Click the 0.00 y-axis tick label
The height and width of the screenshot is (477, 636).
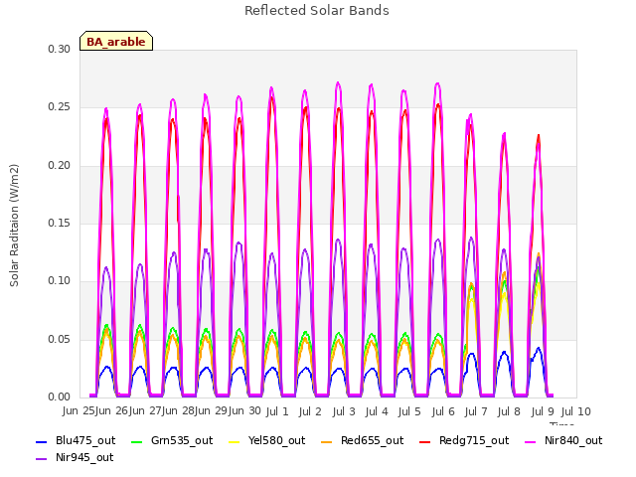point(60,397)
